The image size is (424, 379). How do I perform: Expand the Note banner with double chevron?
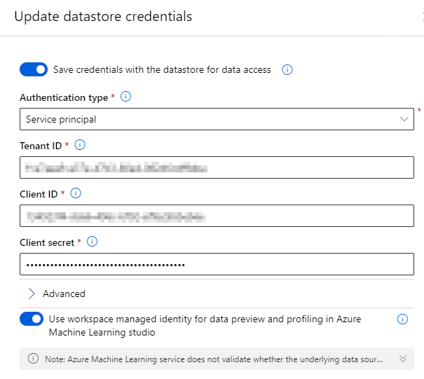click(403, 359)
